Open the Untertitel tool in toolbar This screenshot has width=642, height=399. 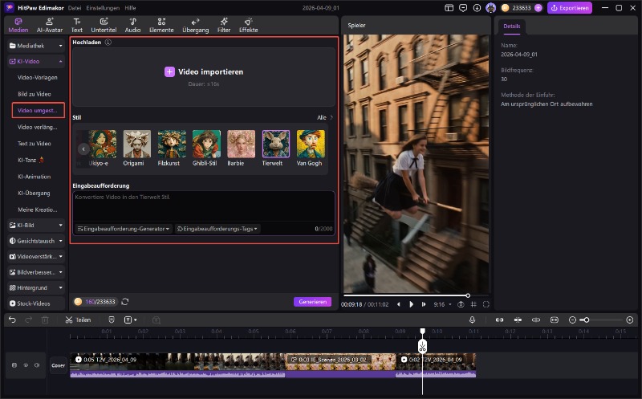pos(104,24)
